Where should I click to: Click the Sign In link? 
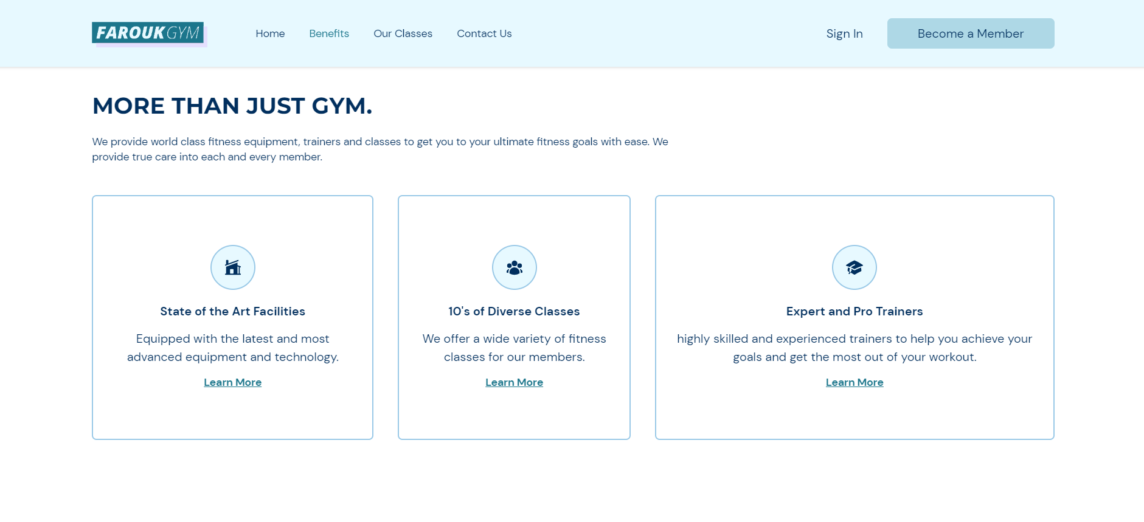point(844,33)
